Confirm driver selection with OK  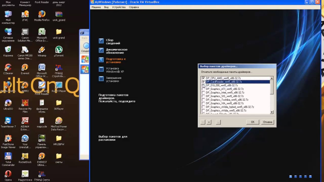pyautogui.click(x=253, y=122)
